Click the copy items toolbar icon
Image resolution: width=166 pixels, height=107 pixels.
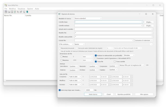[x=18, y=12]
